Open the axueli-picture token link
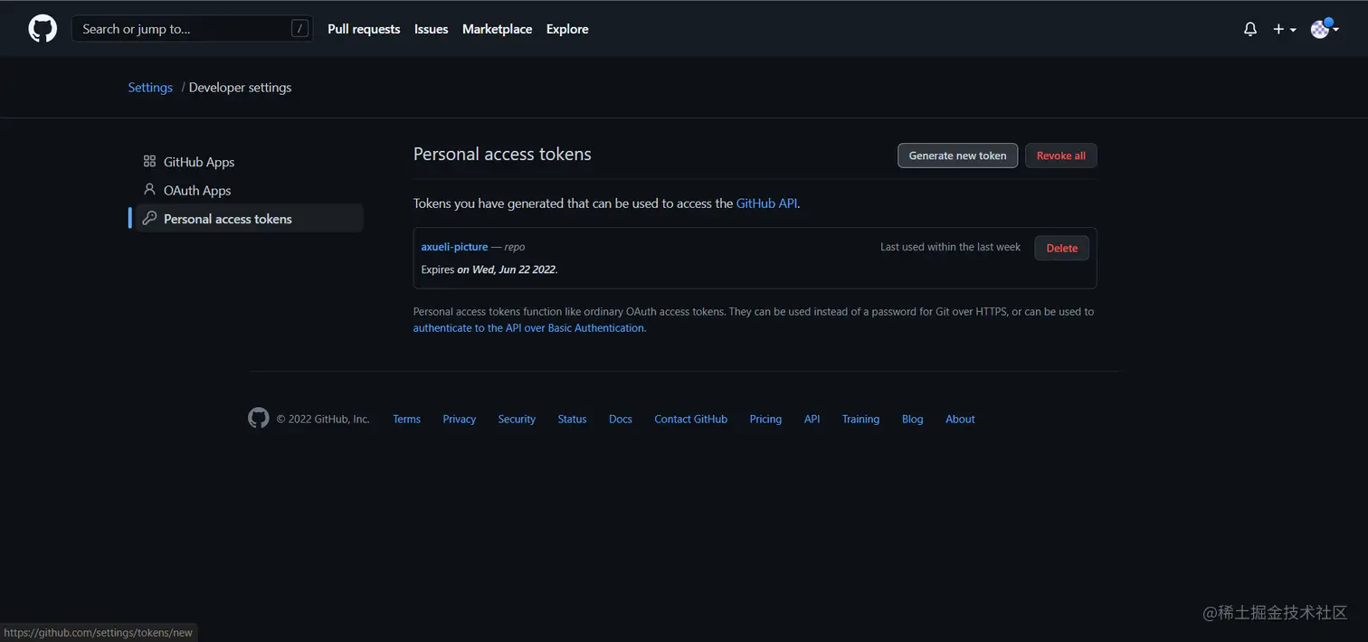The image size is (1368, 642). tap(454, 247)
